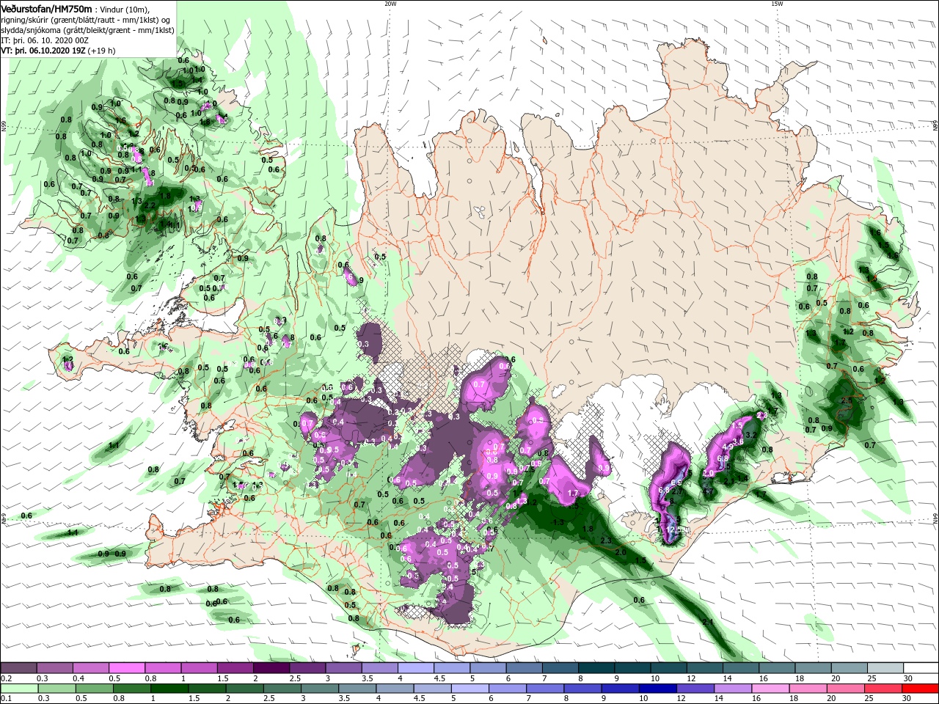Click the Veðurstofan/HM750m title text
The height and width of the screenshot is (704, 939).
coord(46,9)
